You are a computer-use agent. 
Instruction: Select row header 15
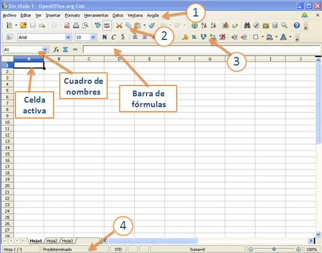click(7, 154)
